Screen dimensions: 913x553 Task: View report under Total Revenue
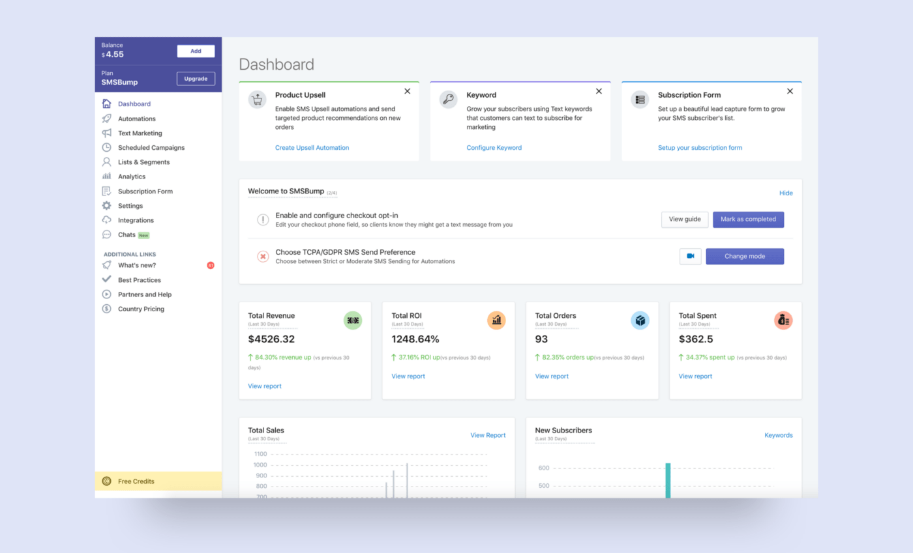265,386
